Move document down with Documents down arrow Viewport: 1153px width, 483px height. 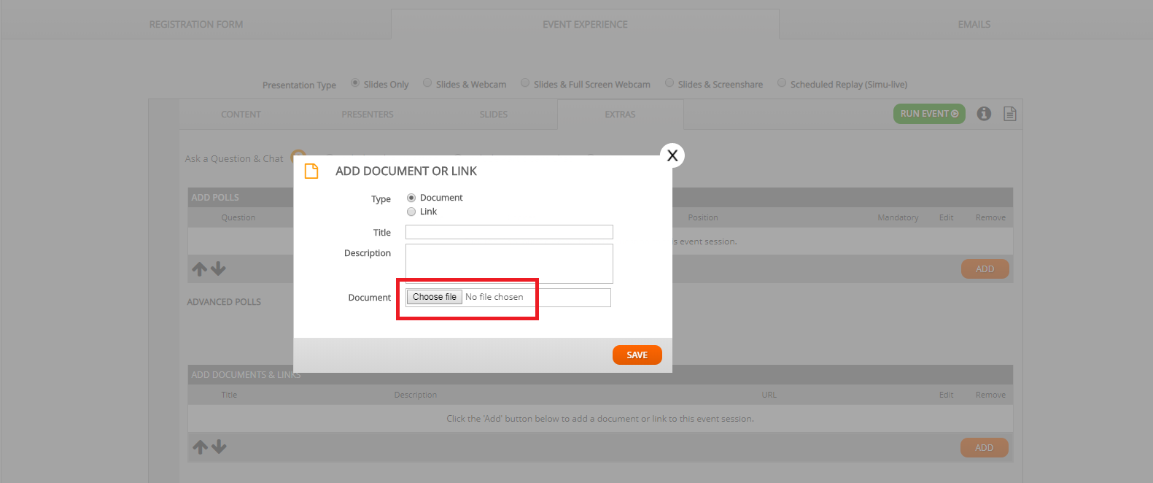point(219,447)
